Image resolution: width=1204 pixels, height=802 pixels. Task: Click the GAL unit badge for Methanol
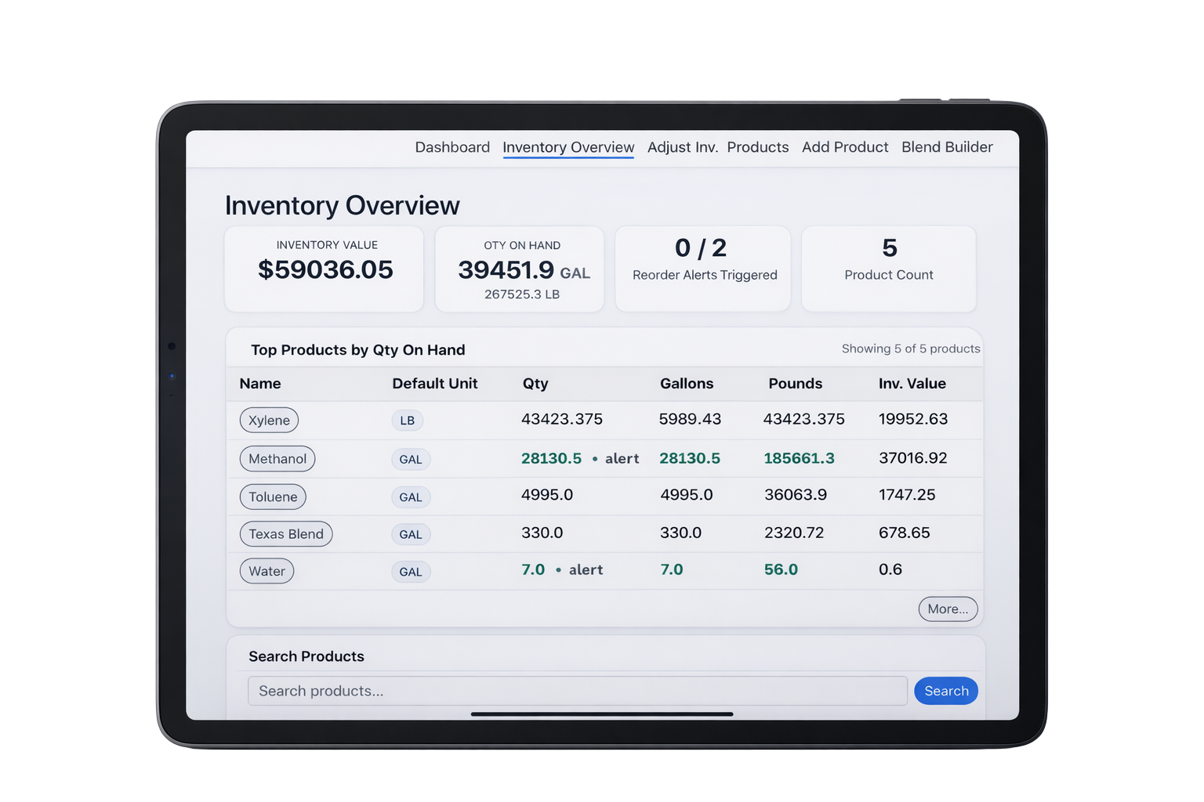(411, 459)
